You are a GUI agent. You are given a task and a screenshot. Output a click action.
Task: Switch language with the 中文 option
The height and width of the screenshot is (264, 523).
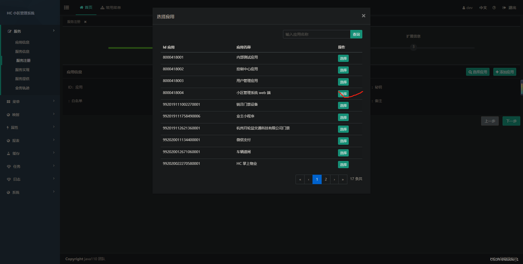pyautogui.click(x=483, y=8)
